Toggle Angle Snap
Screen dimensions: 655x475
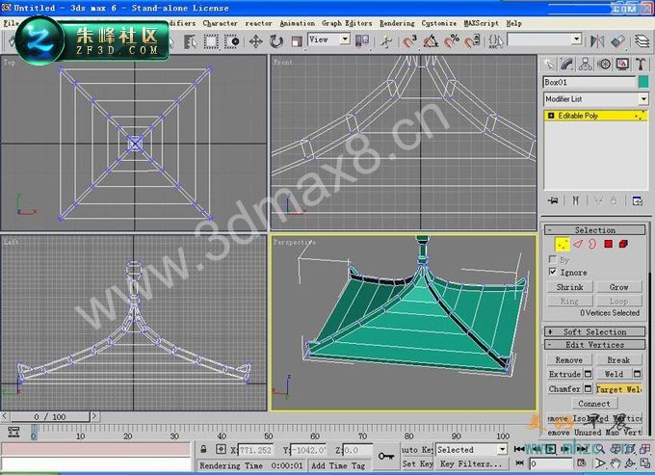(431, 41)
